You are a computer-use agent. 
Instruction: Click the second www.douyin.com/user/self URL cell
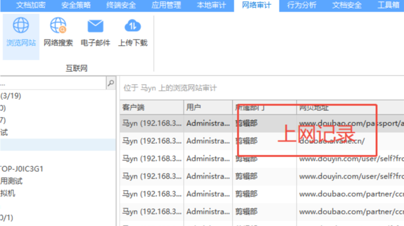pos(350,177)
